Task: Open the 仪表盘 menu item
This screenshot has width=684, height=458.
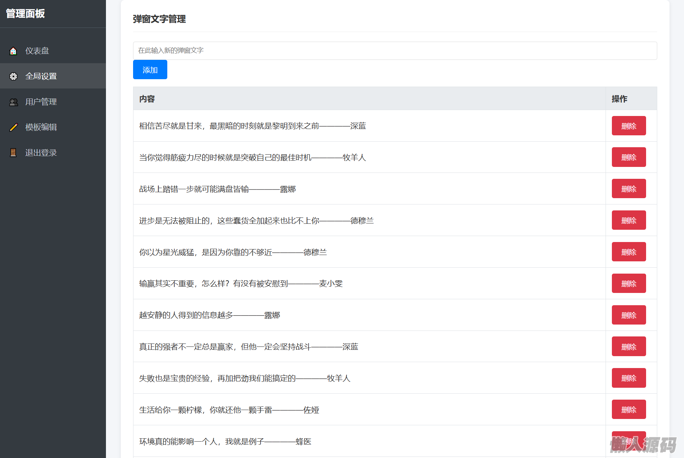Action: pyautogui.click(x=37, y=51)
